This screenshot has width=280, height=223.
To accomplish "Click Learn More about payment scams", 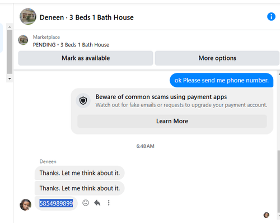I will 172,121.
